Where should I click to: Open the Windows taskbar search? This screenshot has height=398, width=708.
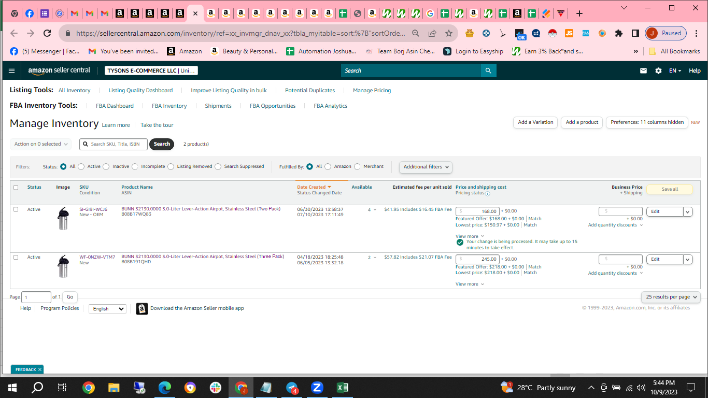point(37,387)
